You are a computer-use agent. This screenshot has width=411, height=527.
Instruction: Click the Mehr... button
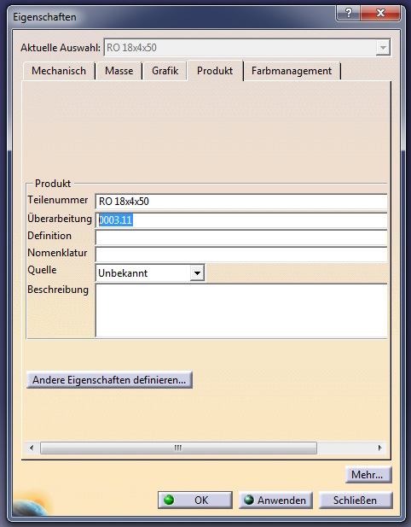(x=368, y=475)
